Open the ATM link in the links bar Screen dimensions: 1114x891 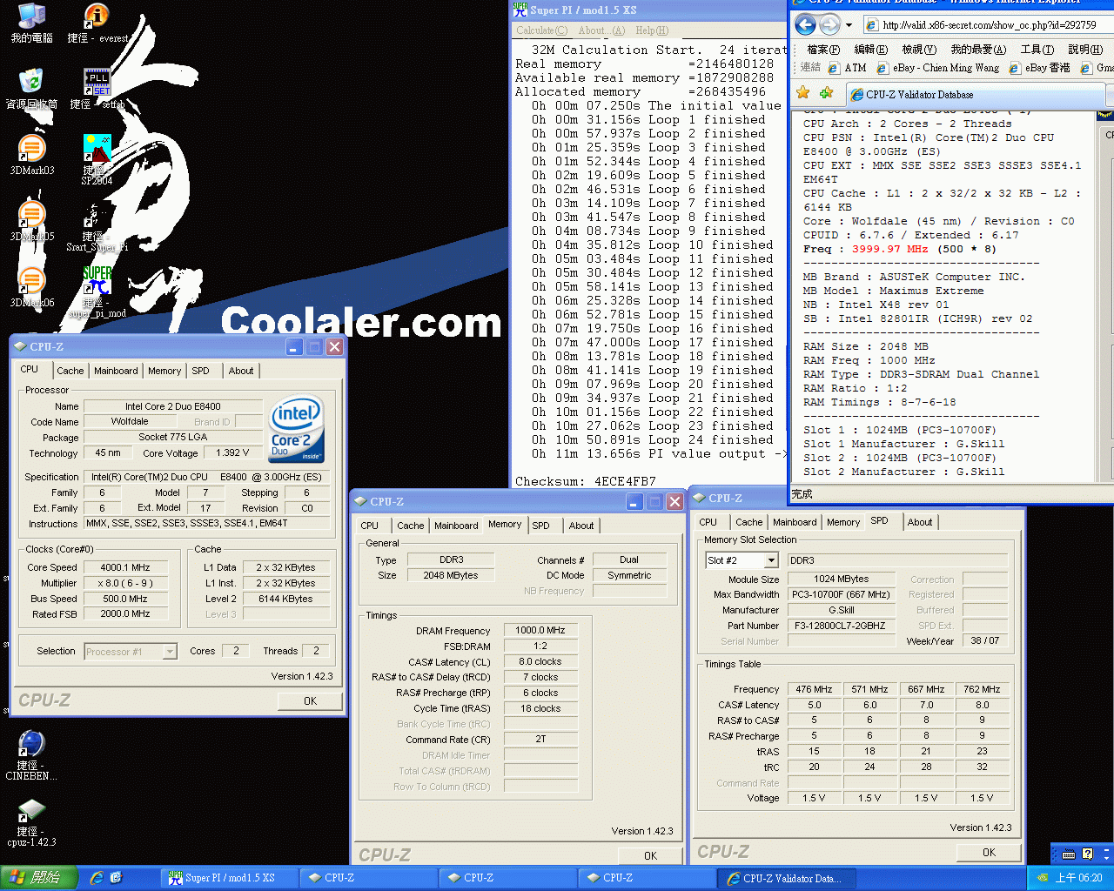847,68
